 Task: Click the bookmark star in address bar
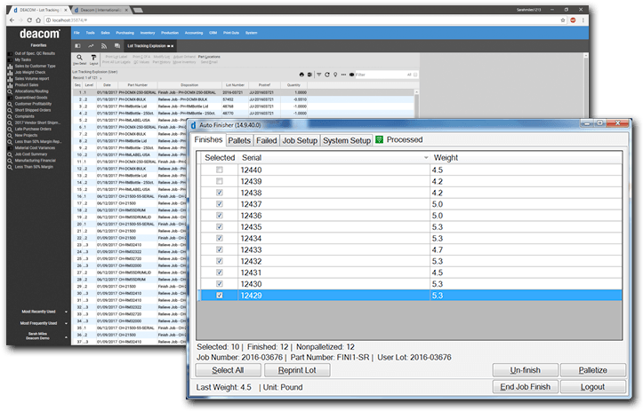point(563,20)
